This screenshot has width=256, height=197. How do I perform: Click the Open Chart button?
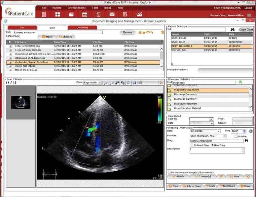[x=246, y=30]
